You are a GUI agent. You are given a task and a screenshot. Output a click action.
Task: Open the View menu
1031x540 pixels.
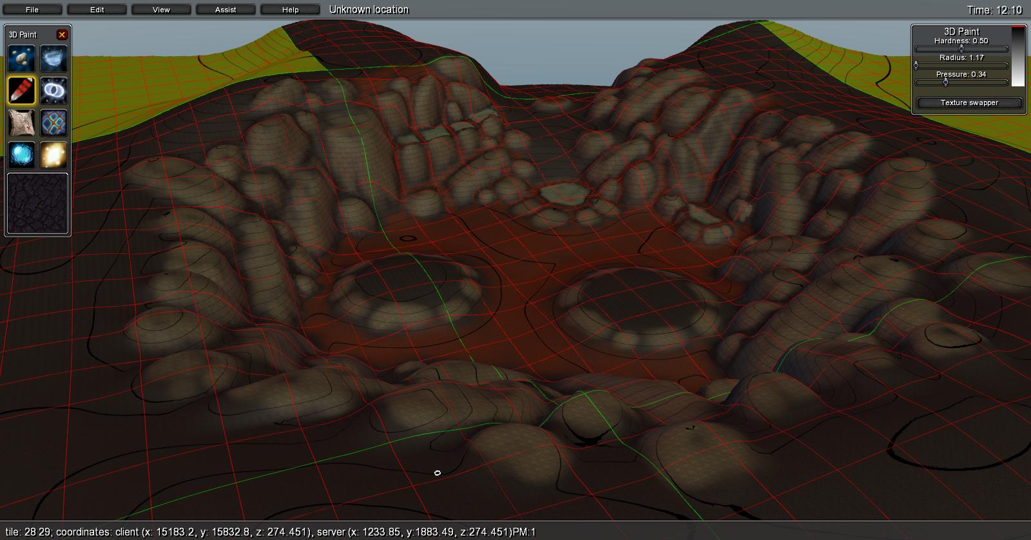161,10
